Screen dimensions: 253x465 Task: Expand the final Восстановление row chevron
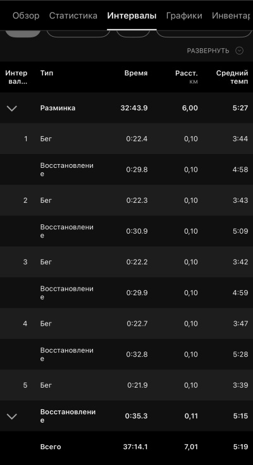(12, 416)
